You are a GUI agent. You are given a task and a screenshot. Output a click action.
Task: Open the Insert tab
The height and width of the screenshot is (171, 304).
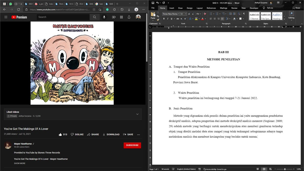coord(172,8)
